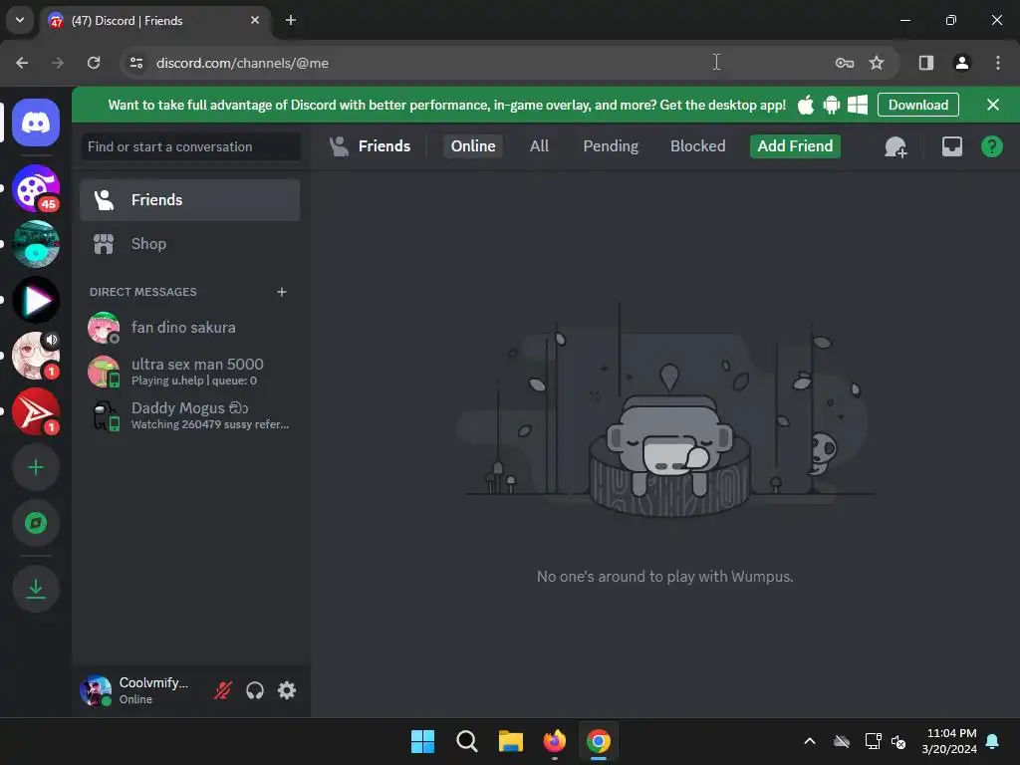Click the Add Friend button
The height and width of the screenshot is (765, 1020).
coord(795,146)
